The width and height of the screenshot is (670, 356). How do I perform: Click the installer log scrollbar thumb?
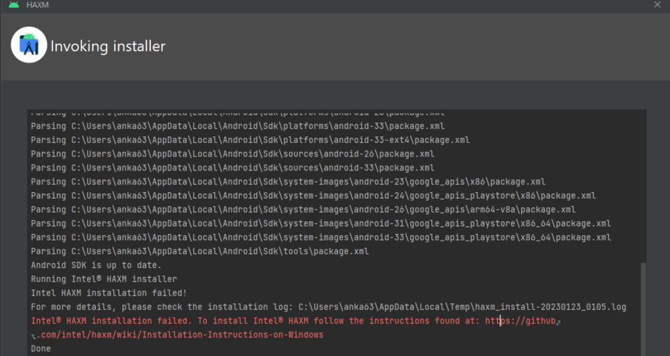point(643,307)
